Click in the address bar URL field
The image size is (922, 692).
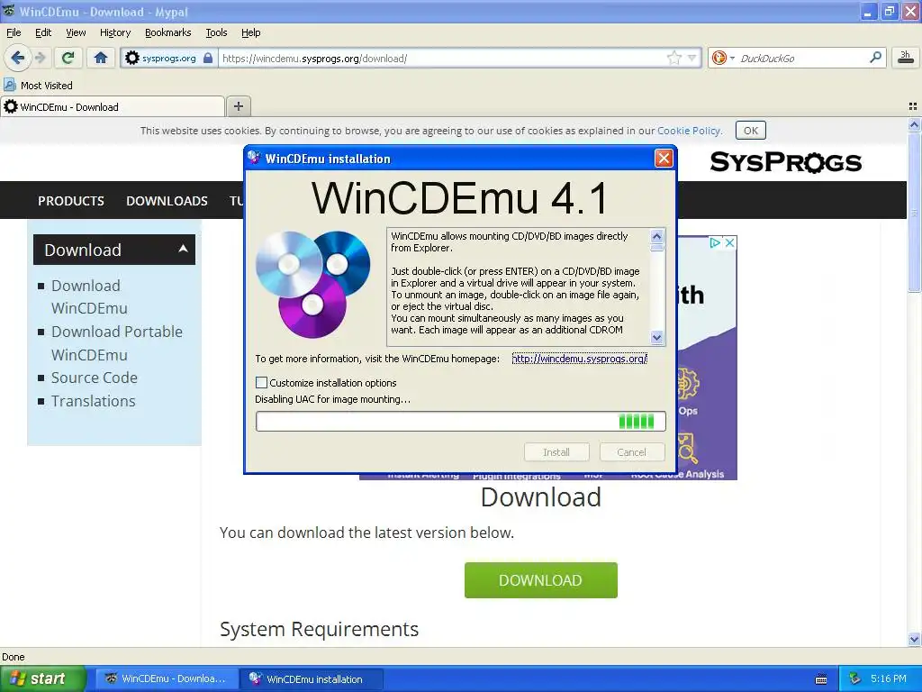pyautogui.click(x=443, y=59)
